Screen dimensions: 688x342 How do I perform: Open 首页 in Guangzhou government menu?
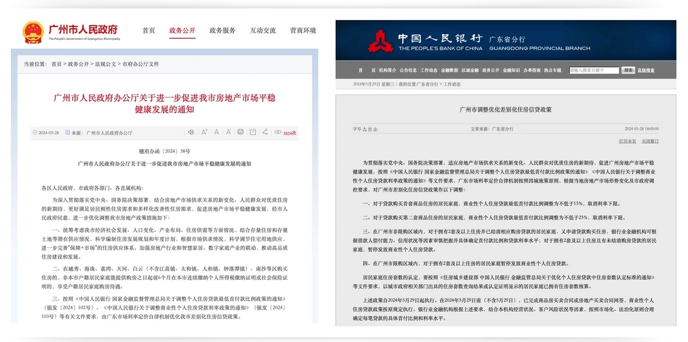(x=149, y=31)
